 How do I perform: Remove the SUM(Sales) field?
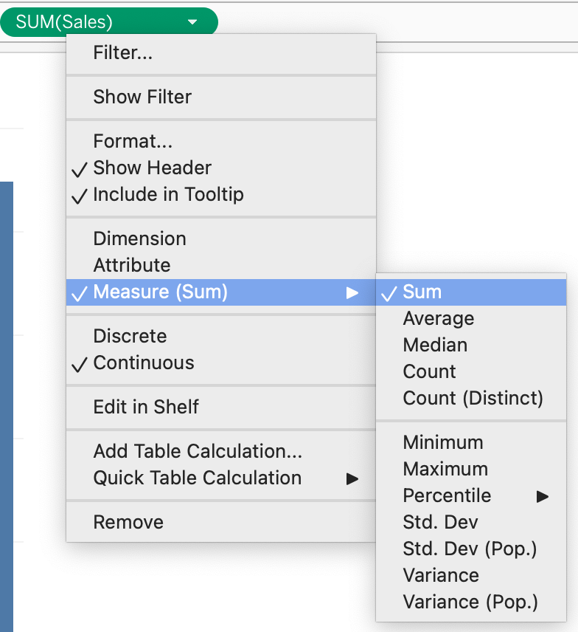pos(128,522)
